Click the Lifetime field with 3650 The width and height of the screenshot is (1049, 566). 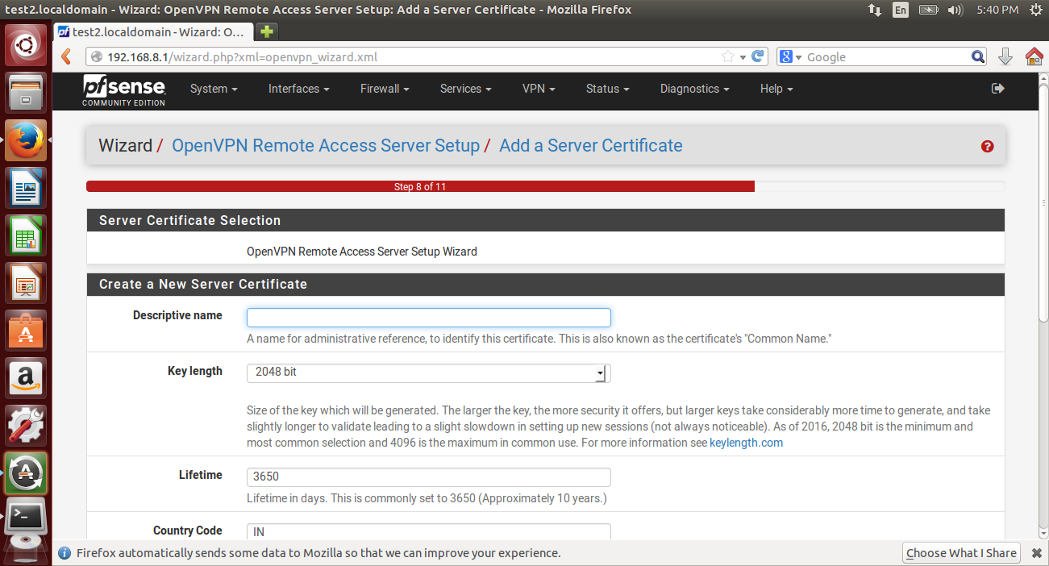click(428, 477)
